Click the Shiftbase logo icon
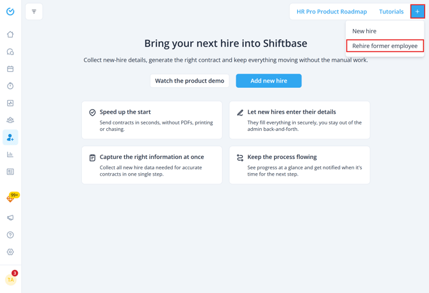 (10, 12)
